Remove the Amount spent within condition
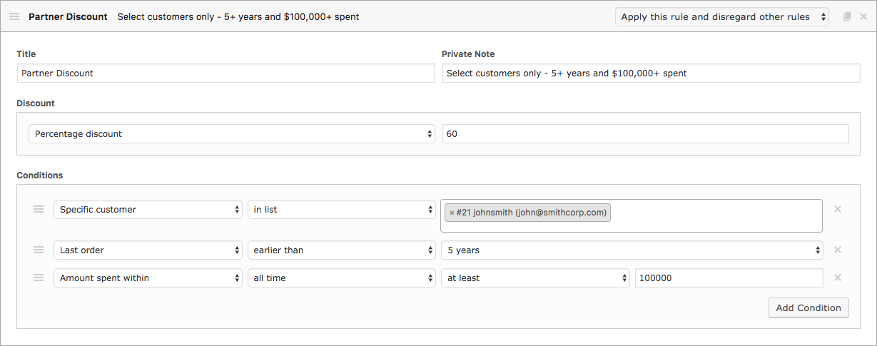 838,278
